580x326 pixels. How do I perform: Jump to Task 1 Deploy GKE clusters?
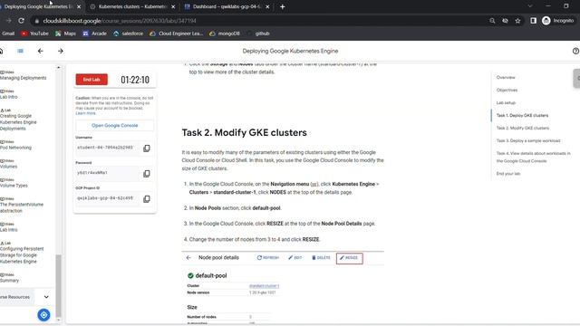tap(522, 115)
